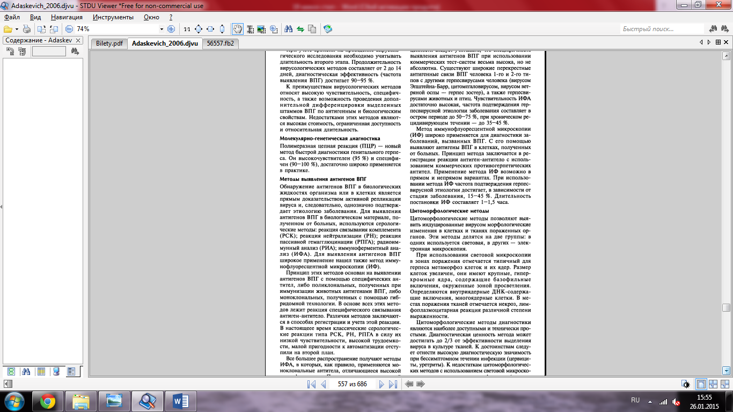
Task: Select the Zoom Selection tool
Action: (x=274, y=29)
